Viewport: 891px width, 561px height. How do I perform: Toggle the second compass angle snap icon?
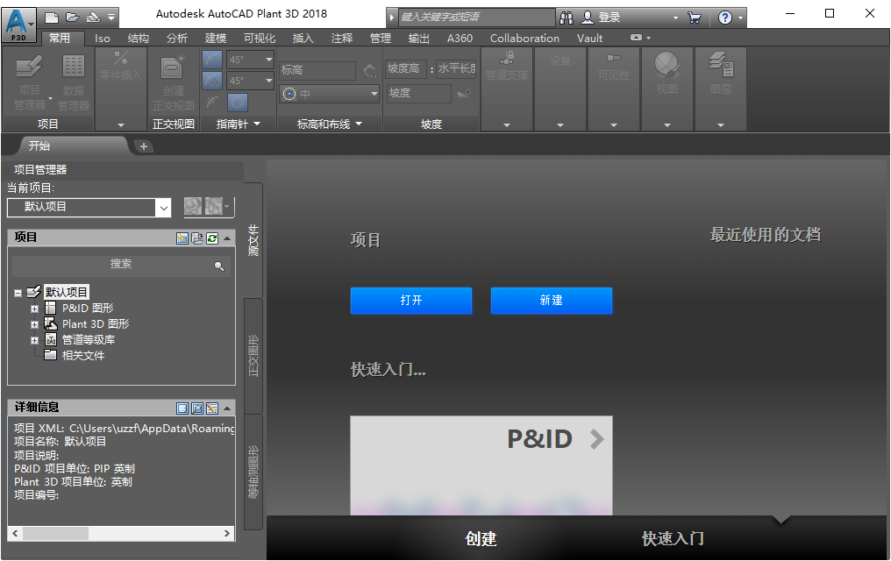tap(212, 81)
